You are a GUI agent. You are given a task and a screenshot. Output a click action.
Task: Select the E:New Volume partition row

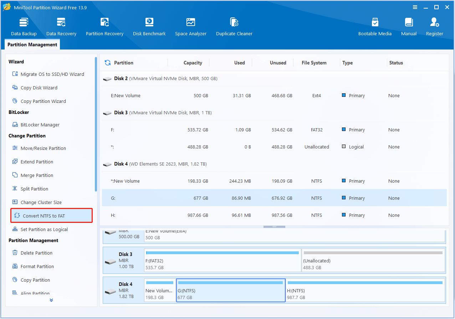274,95
